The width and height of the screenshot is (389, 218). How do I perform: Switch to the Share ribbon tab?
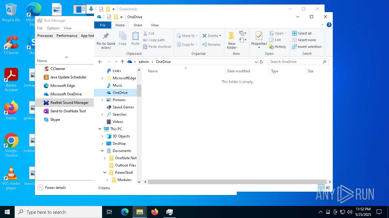tap(138, 25)
